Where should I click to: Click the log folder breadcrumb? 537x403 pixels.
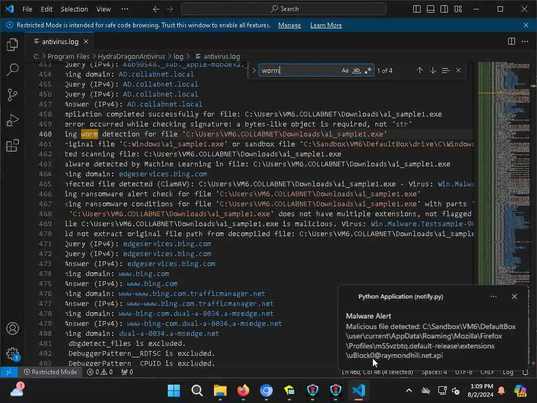click(x=178, y=57)
